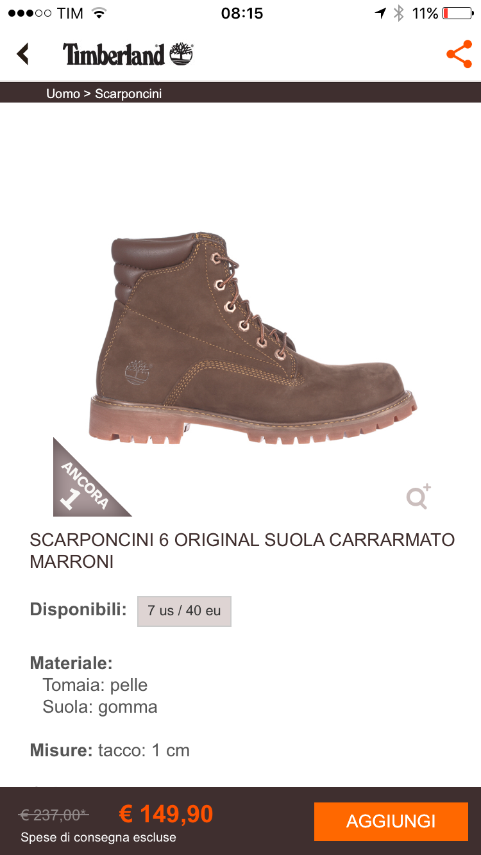Tap the € 149,90 sale price
Image resolution: width=481 pixels, height=855 pixels.
(x=166, y=814)
